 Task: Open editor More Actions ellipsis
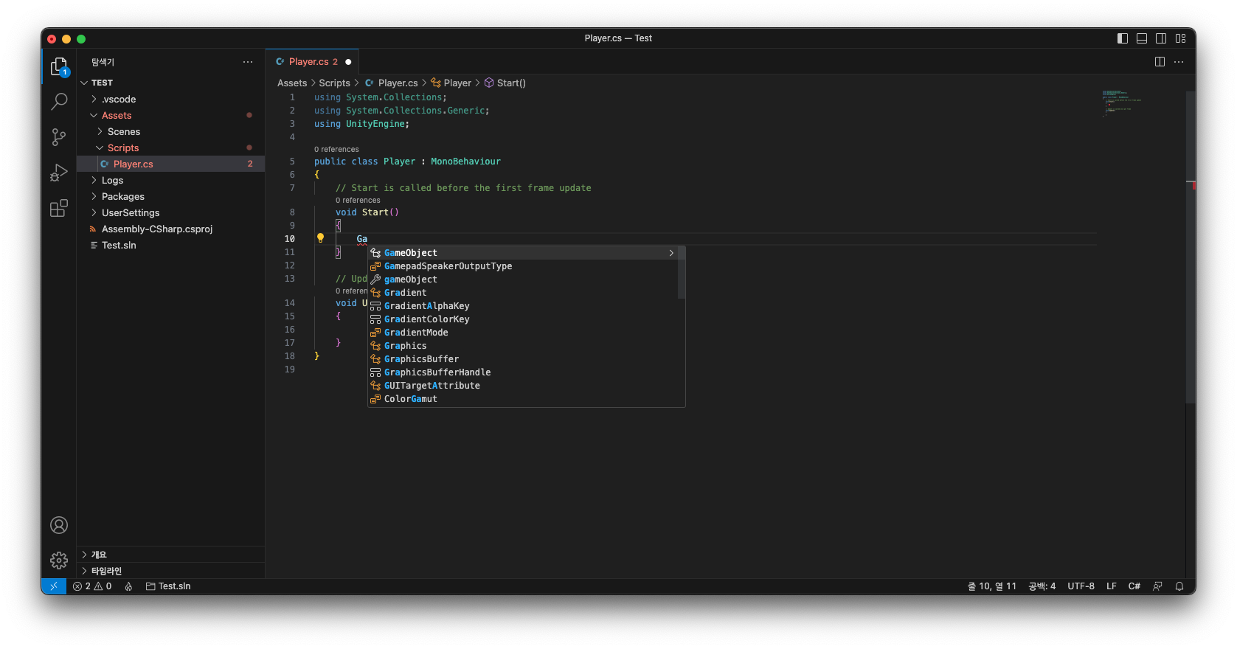[x=1179, y=62]
